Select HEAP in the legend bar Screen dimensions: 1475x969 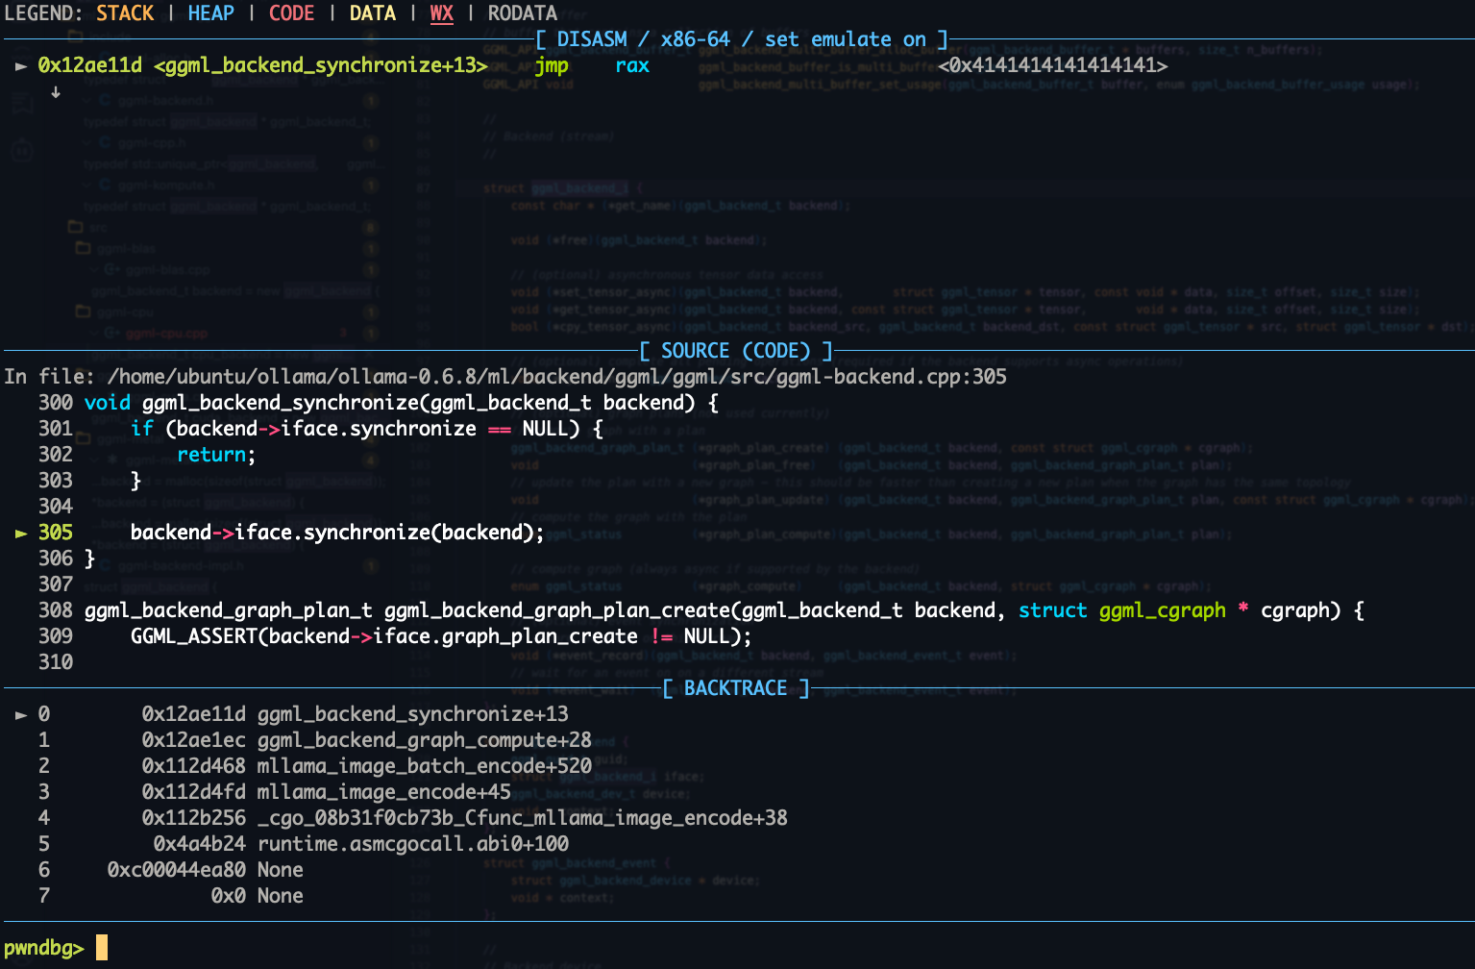click(210, 13)
